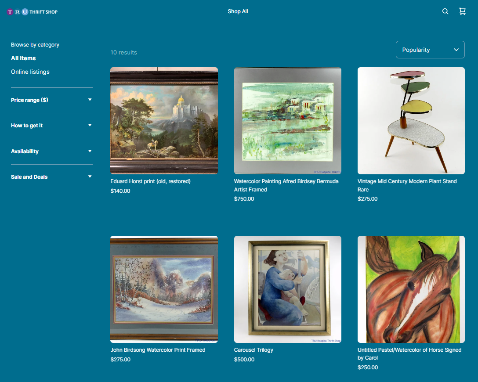The image size is (478, 382).
Task: Open the Popularity sort dropdown
Action: [430, 50]
